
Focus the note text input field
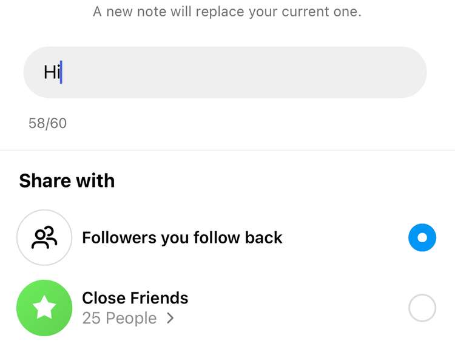click(224, 72)
